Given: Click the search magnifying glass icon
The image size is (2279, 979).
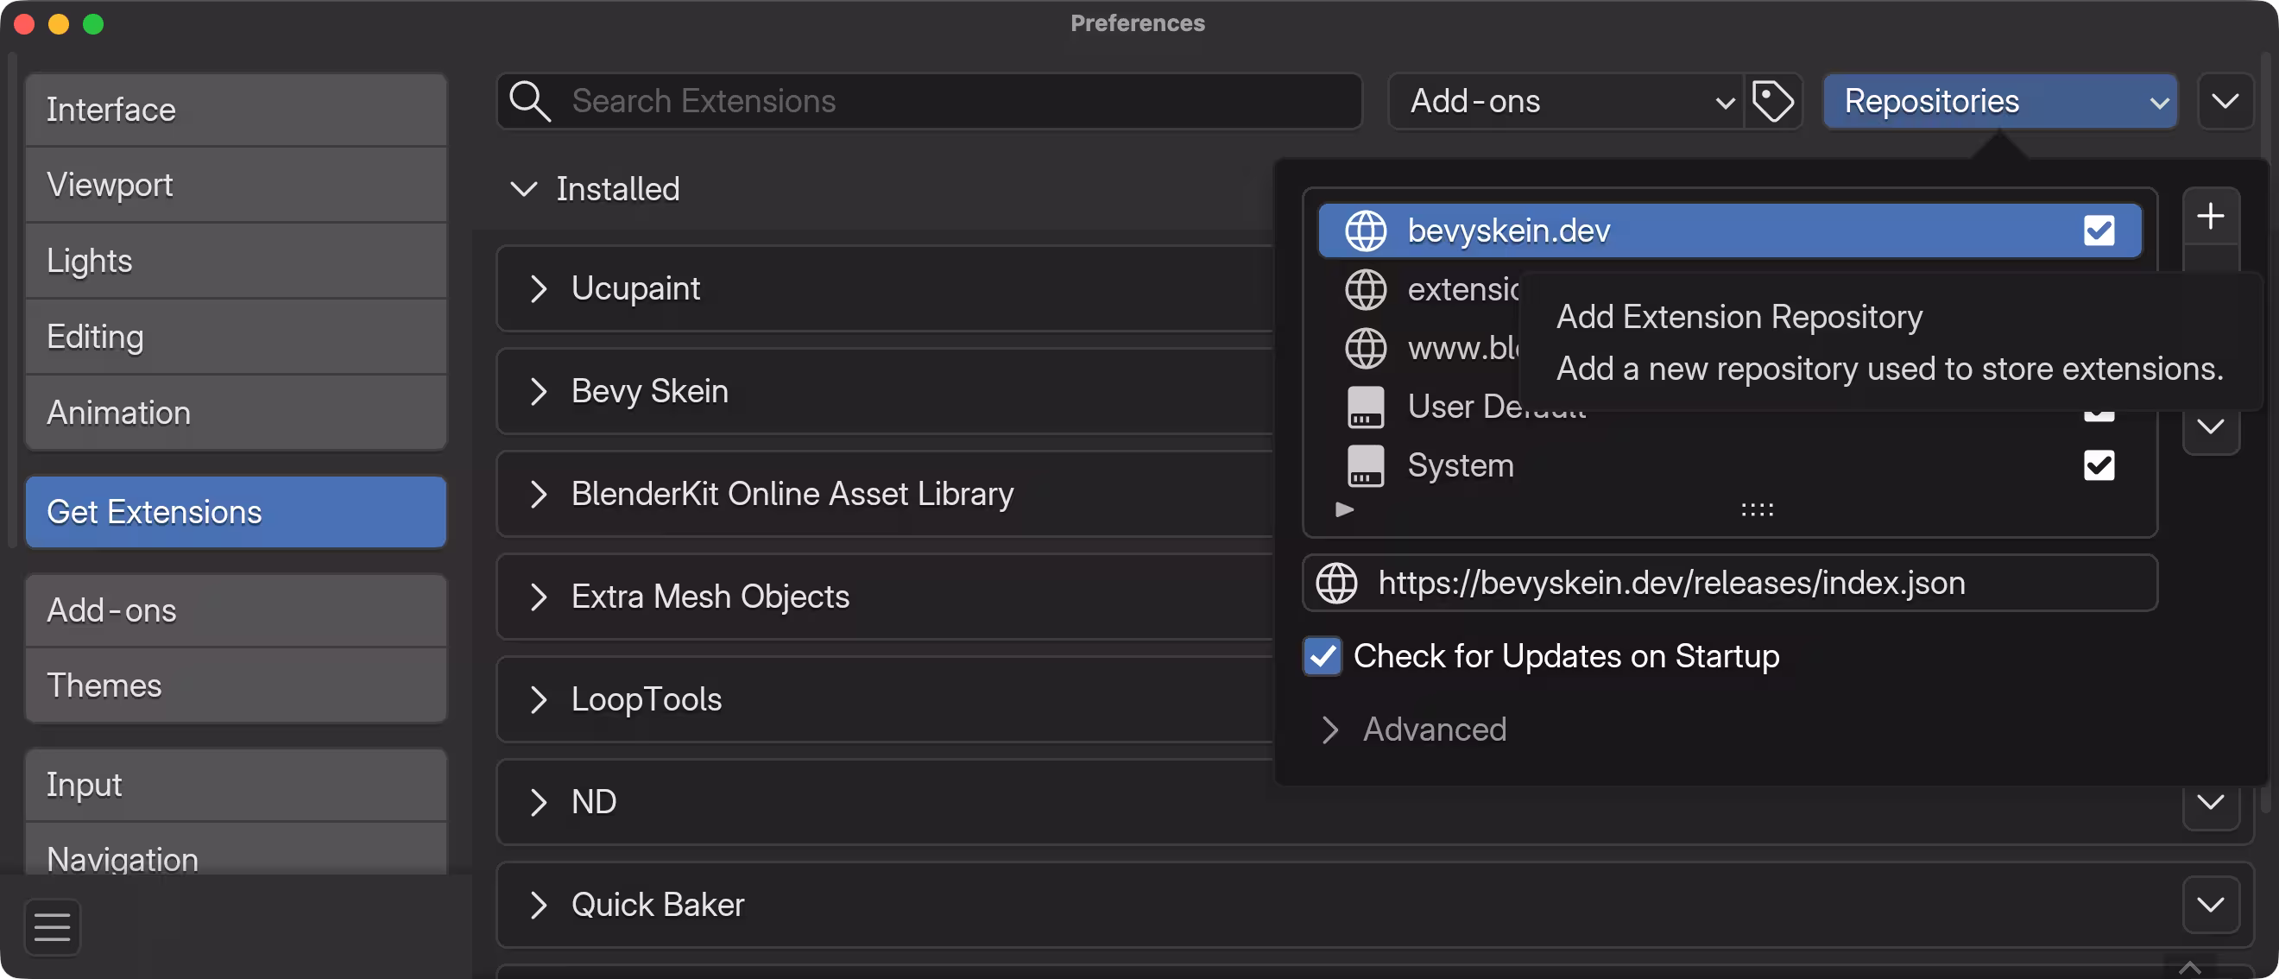Looking at the screenshot, I should pos(529,101).
